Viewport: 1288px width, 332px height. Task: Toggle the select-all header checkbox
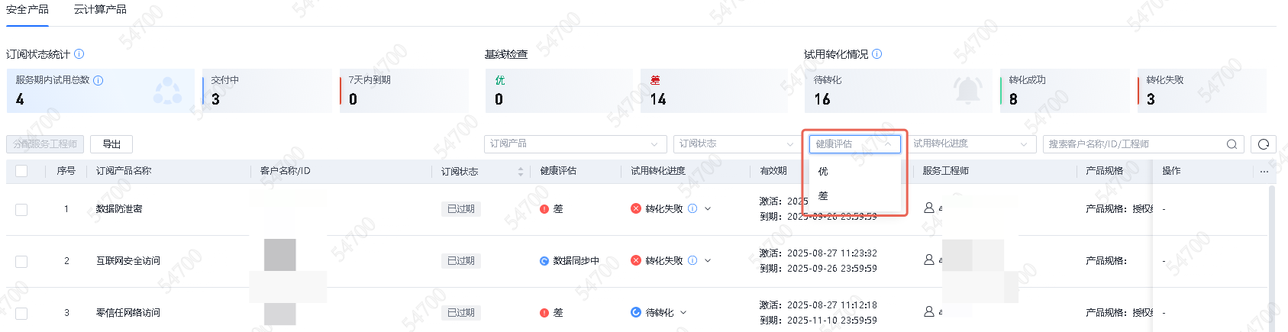tap(21, 171)
